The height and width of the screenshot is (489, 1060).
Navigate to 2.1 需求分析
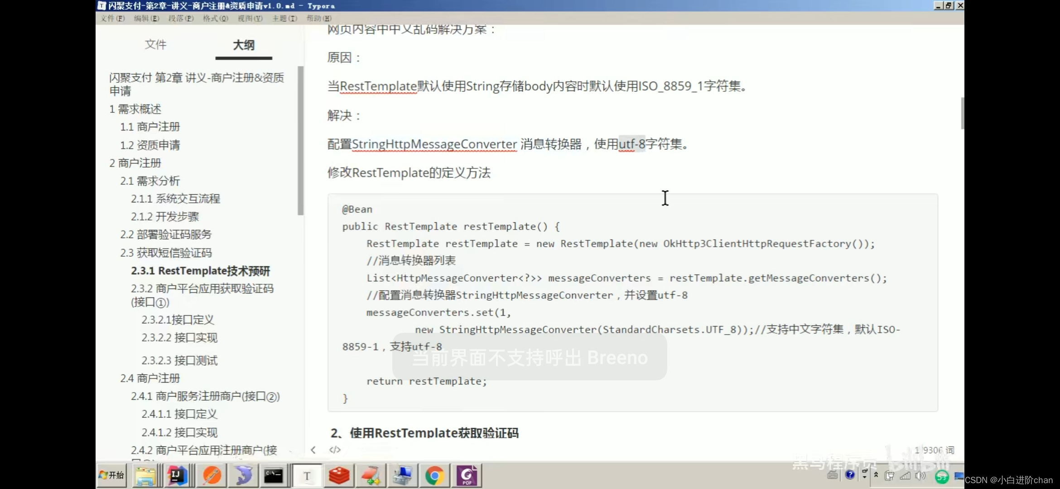click(x=150, y=181)
